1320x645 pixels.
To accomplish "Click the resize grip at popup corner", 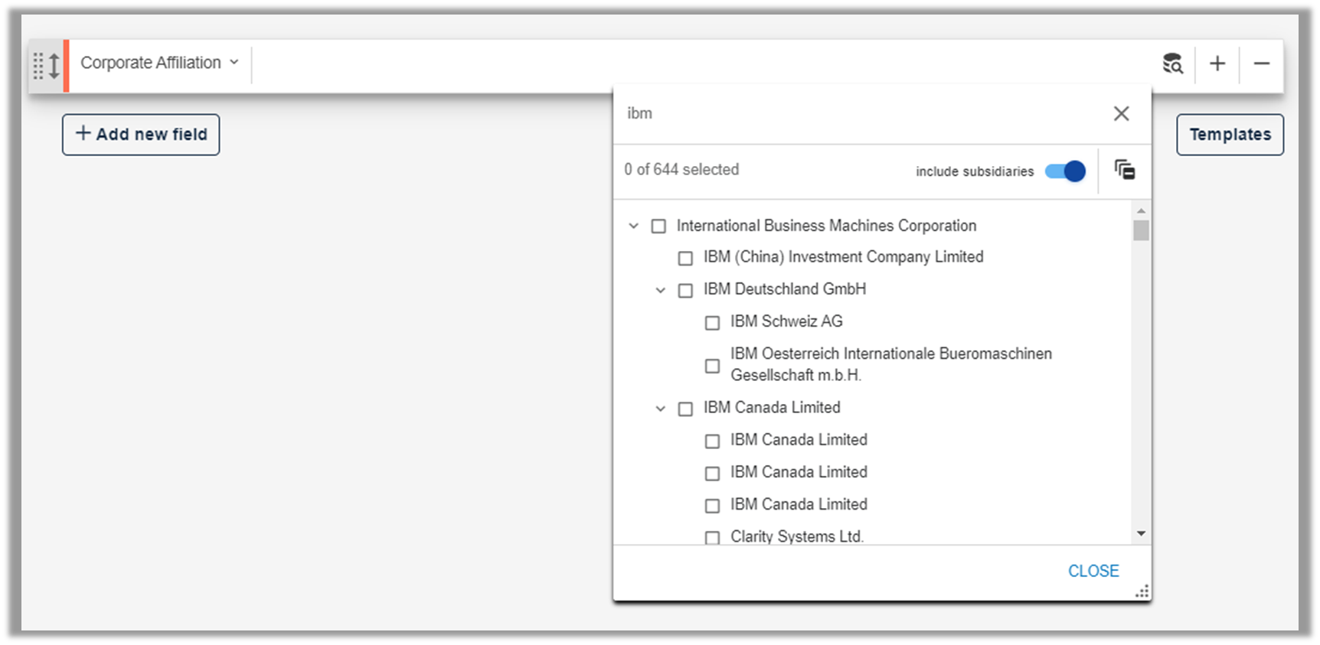I will point(1142,591).
